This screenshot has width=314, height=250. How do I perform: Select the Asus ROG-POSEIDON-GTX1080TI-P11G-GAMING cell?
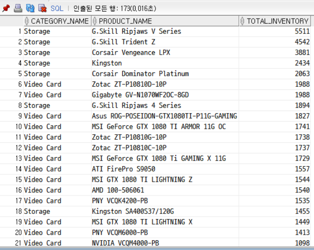(165, 116)
